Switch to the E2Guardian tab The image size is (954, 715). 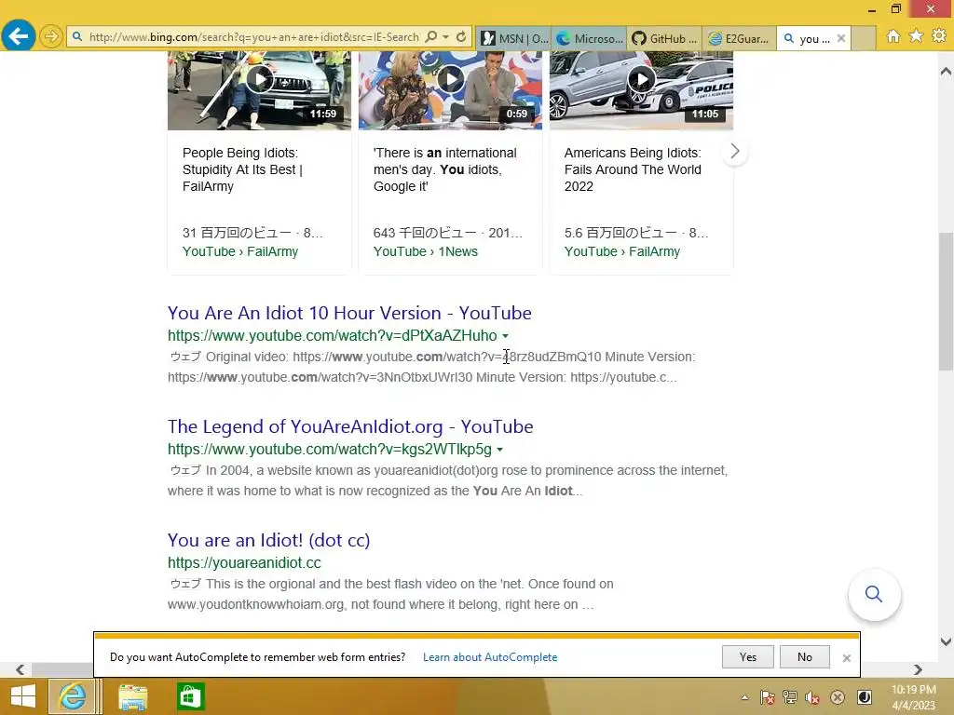739,38
